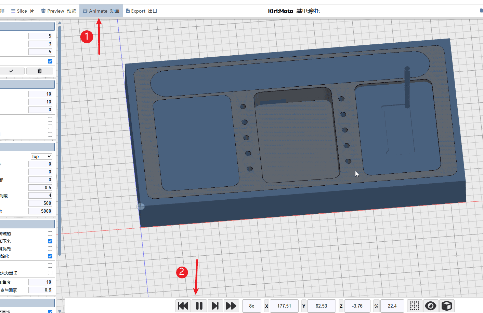This screenshot has width=483, height=313.
Task: Toggle the dotted grid display icon
Action: tap(415, 306)
